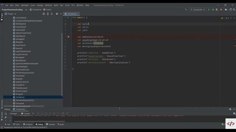Click the Project tree vertical scrollbar
This screenshot has width=236, height=132.
coord(62,65)
